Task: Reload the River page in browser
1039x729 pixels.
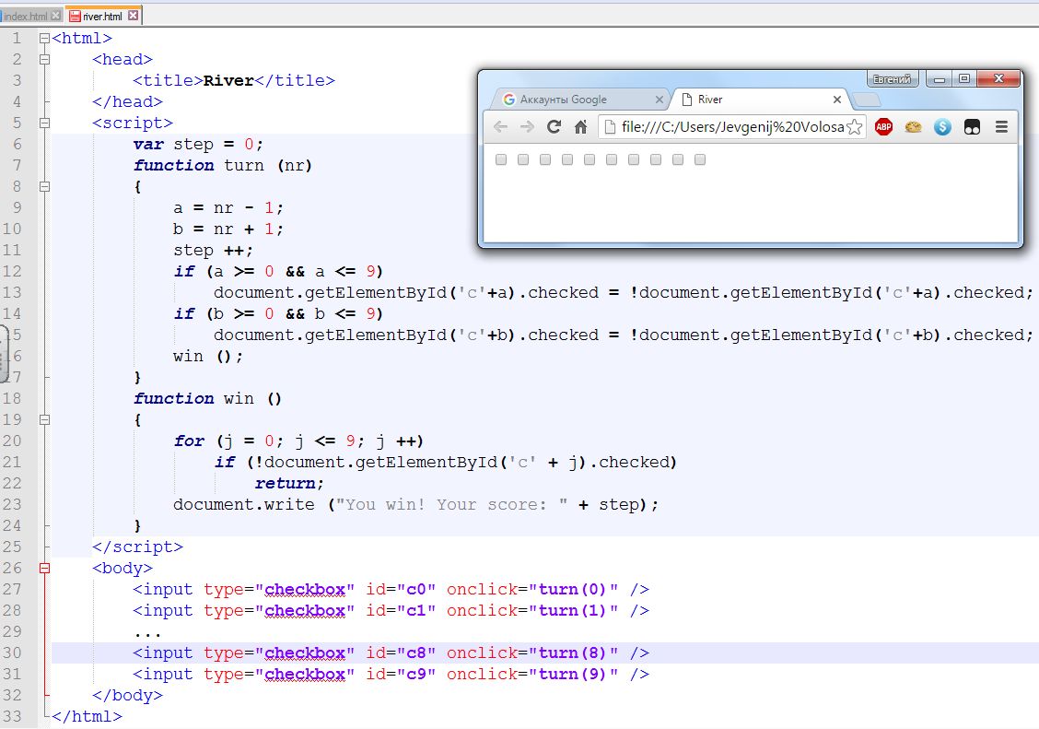Action: click(554, 126)
